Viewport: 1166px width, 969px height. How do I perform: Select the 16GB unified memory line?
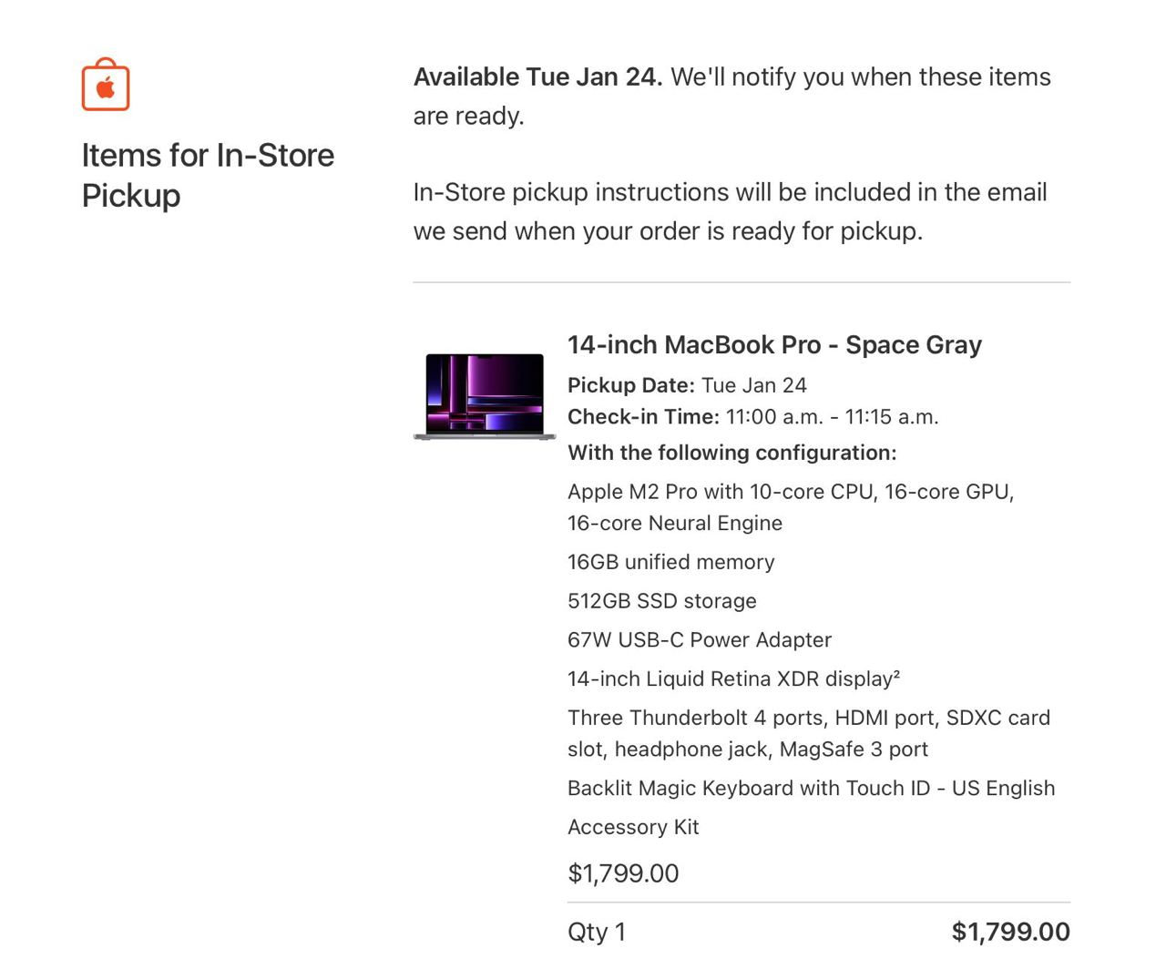click(x=670, y=562)
